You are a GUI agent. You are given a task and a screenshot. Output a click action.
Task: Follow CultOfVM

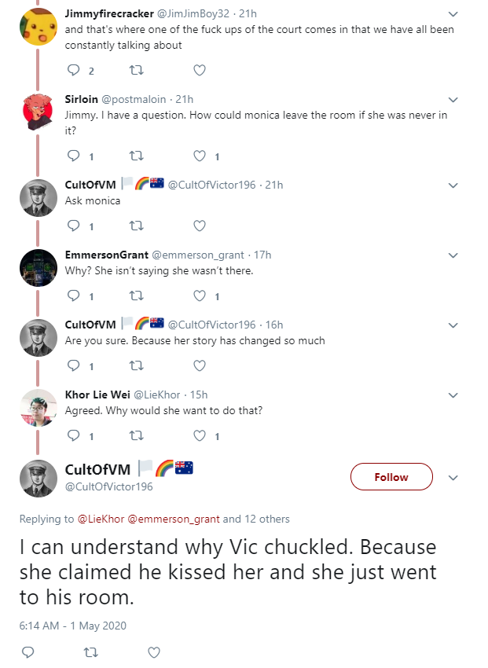[x=391, y=477]
